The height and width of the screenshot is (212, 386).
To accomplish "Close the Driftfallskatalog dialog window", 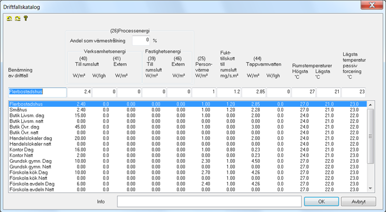I will 372,5.
